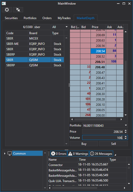Click the market depth horizontal scrollbar

[x=95, y=119]
